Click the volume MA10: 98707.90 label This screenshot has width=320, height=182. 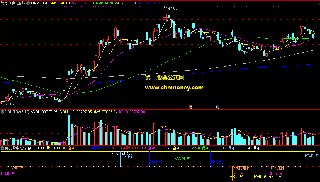coord(132,112)
